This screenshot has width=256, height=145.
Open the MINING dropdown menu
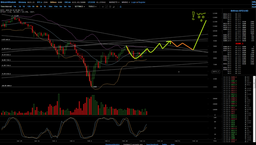(126, 2)
